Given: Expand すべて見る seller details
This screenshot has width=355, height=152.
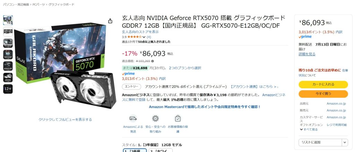Looking at the screenshot, I should click(309, 129).
